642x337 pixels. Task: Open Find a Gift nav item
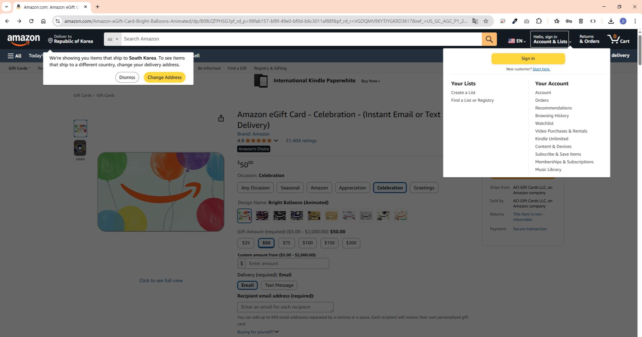click(x=237, y=68)
